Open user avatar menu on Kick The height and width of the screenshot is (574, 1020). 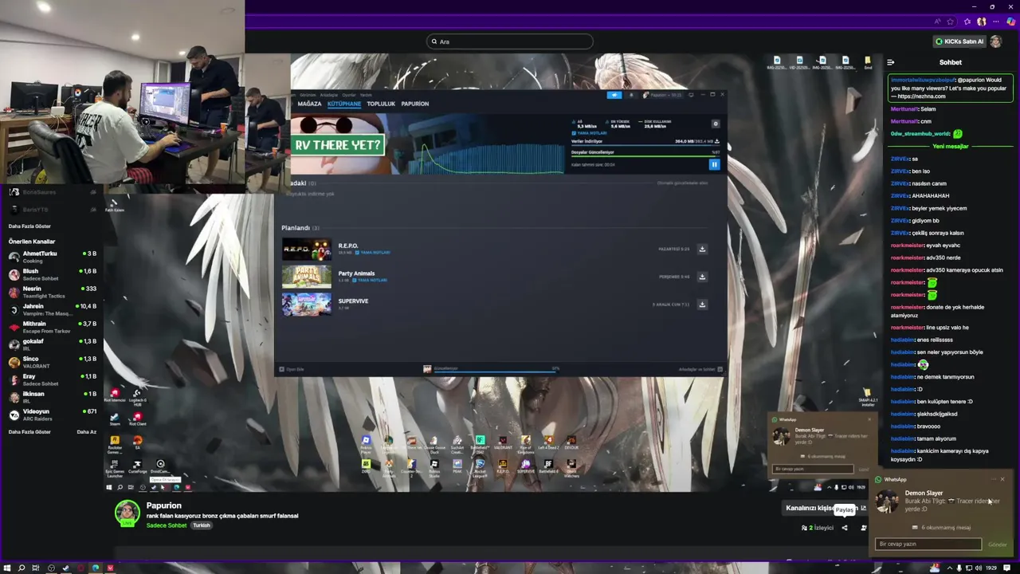pyautogui.click(x=996, y=41)
